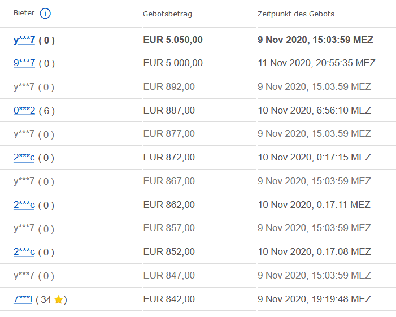
Task: Click the info icon beside Bieter
Action: [x=46, y=14]
